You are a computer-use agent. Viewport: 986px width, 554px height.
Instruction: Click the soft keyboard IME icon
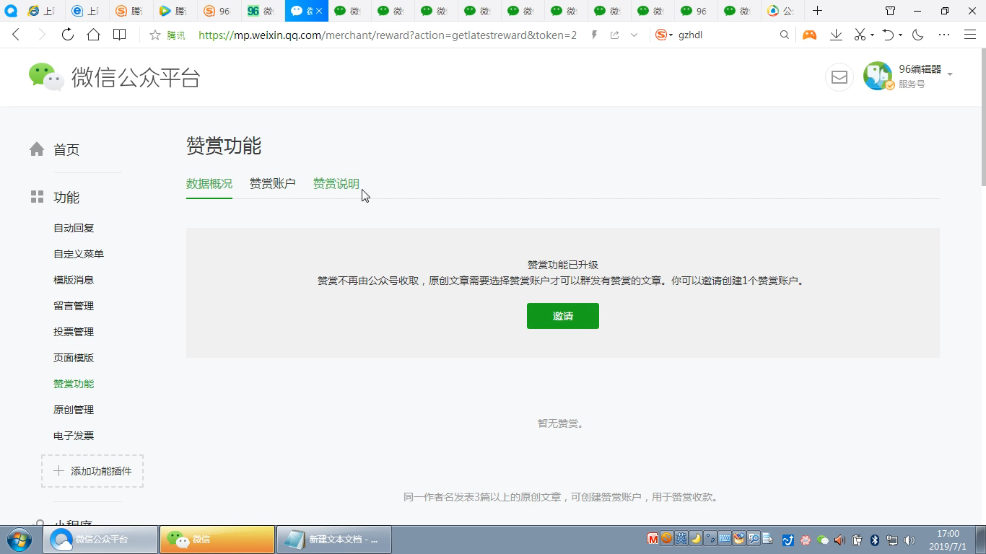725,539
